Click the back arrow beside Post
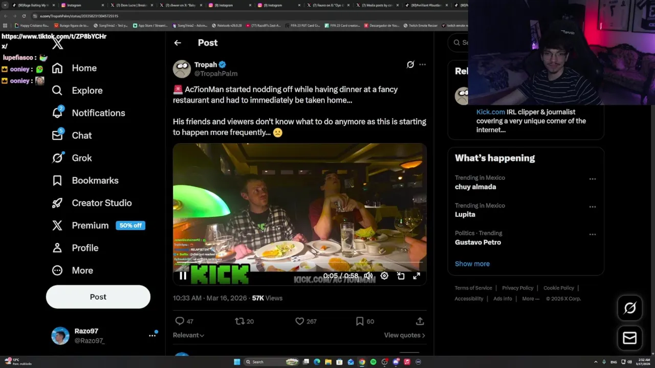The width and height of the screenshot is (655, 368). (x=178, y=43)
